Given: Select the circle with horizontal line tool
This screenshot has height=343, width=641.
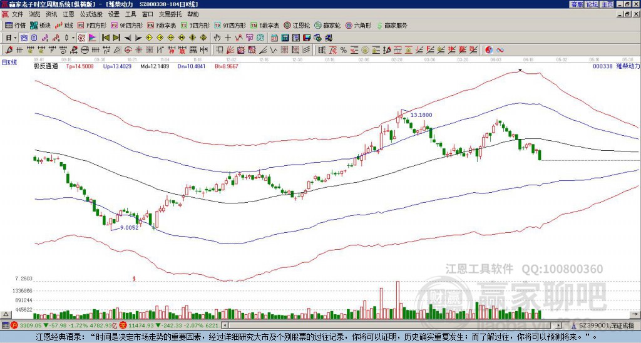Looking at the screenshot, I should click(x=85, y=50).
